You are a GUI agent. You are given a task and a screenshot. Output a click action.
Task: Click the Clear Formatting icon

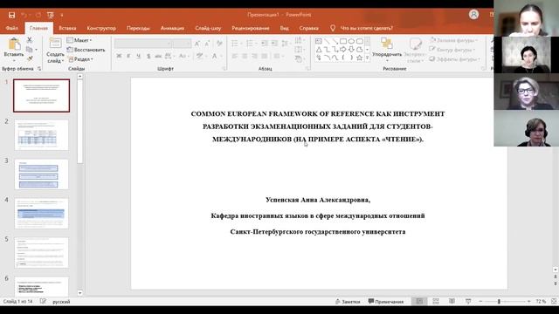(219, 44)
